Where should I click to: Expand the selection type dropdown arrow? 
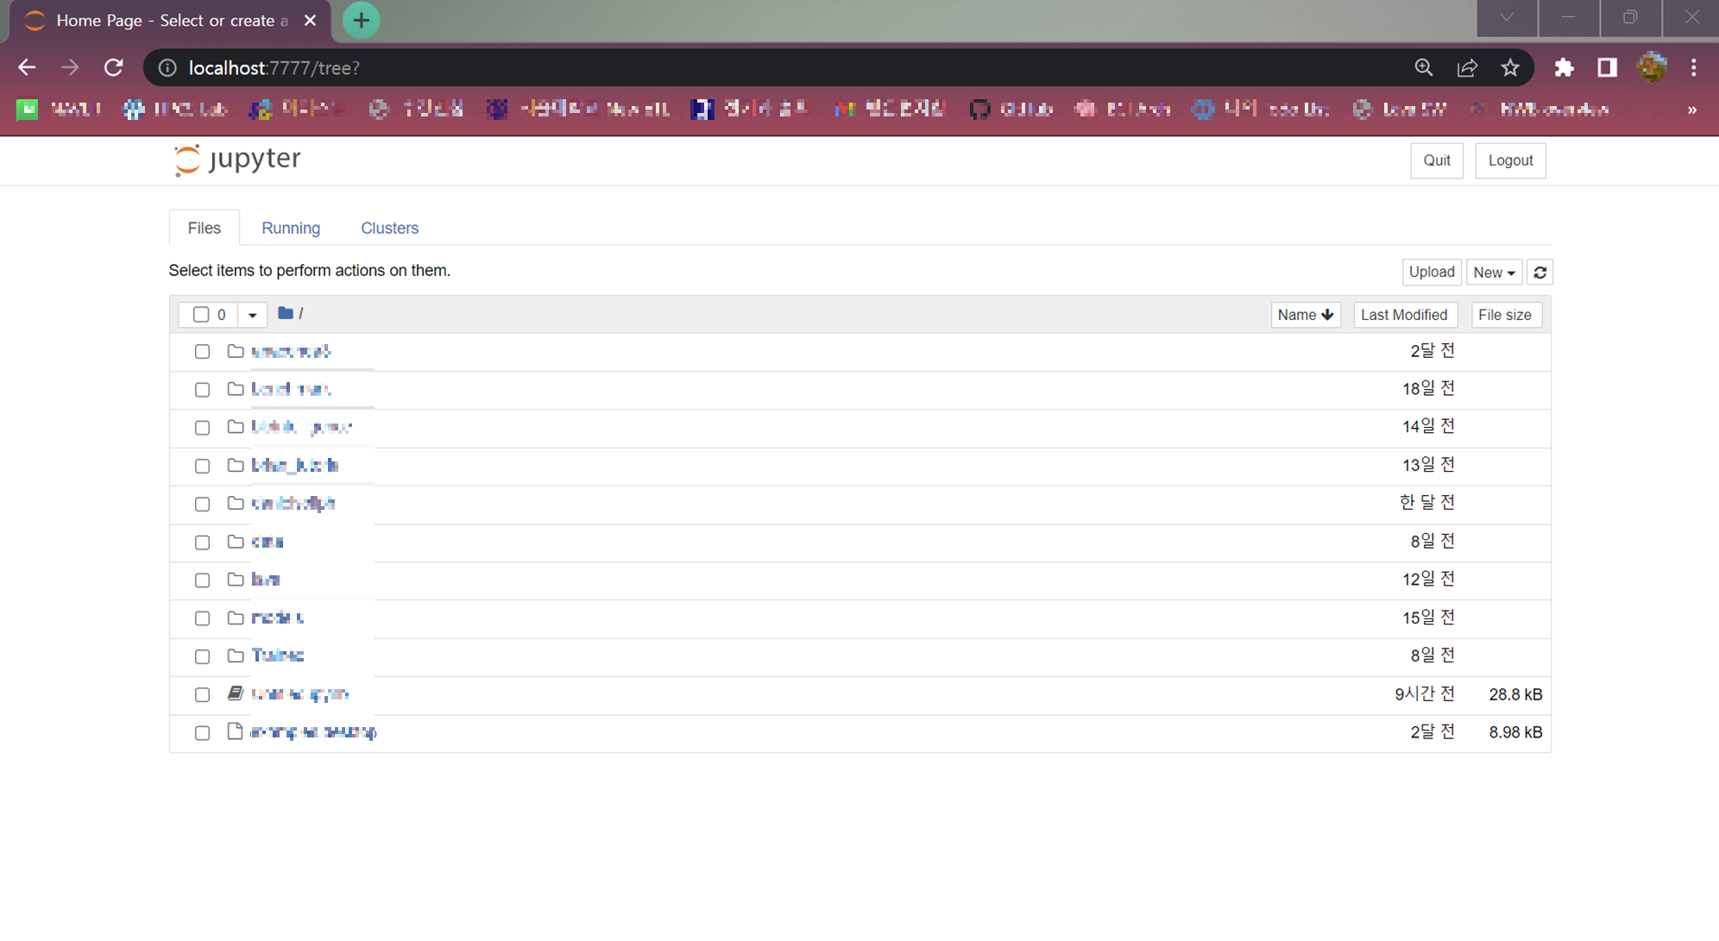(252, 315)
